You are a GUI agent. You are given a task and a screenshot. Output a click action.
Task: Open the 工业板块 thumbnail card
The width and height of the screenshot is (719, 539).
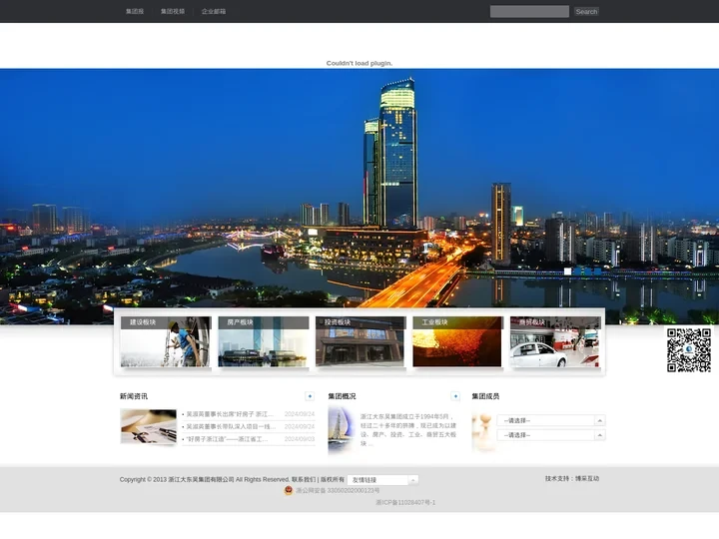[457, 341]
